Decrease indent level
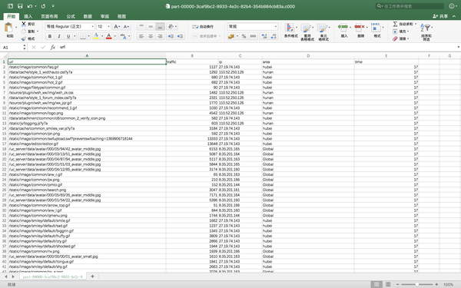Screen dimensions: 461x288 [x=171, y=36]
